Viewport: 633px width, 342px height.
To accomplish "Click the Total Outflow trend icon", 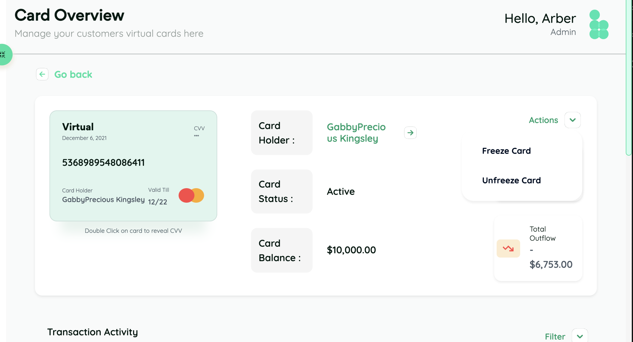I will [508, 249].
